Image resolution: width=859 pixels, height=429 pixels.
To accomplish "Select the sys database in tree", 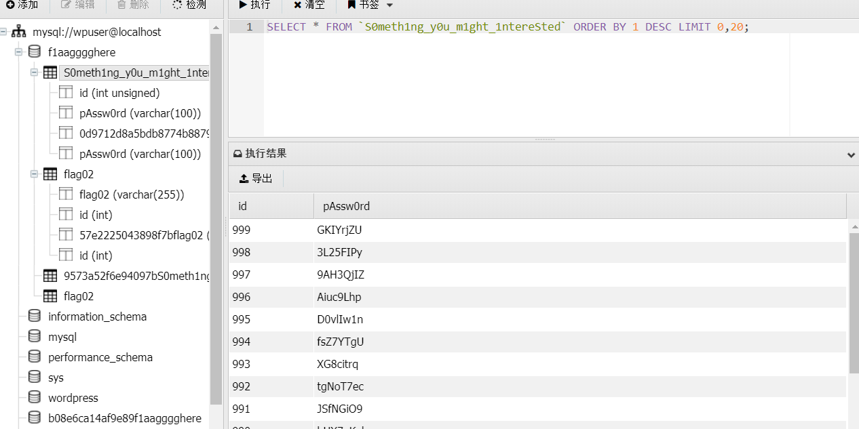I will [x=56, y=377].
